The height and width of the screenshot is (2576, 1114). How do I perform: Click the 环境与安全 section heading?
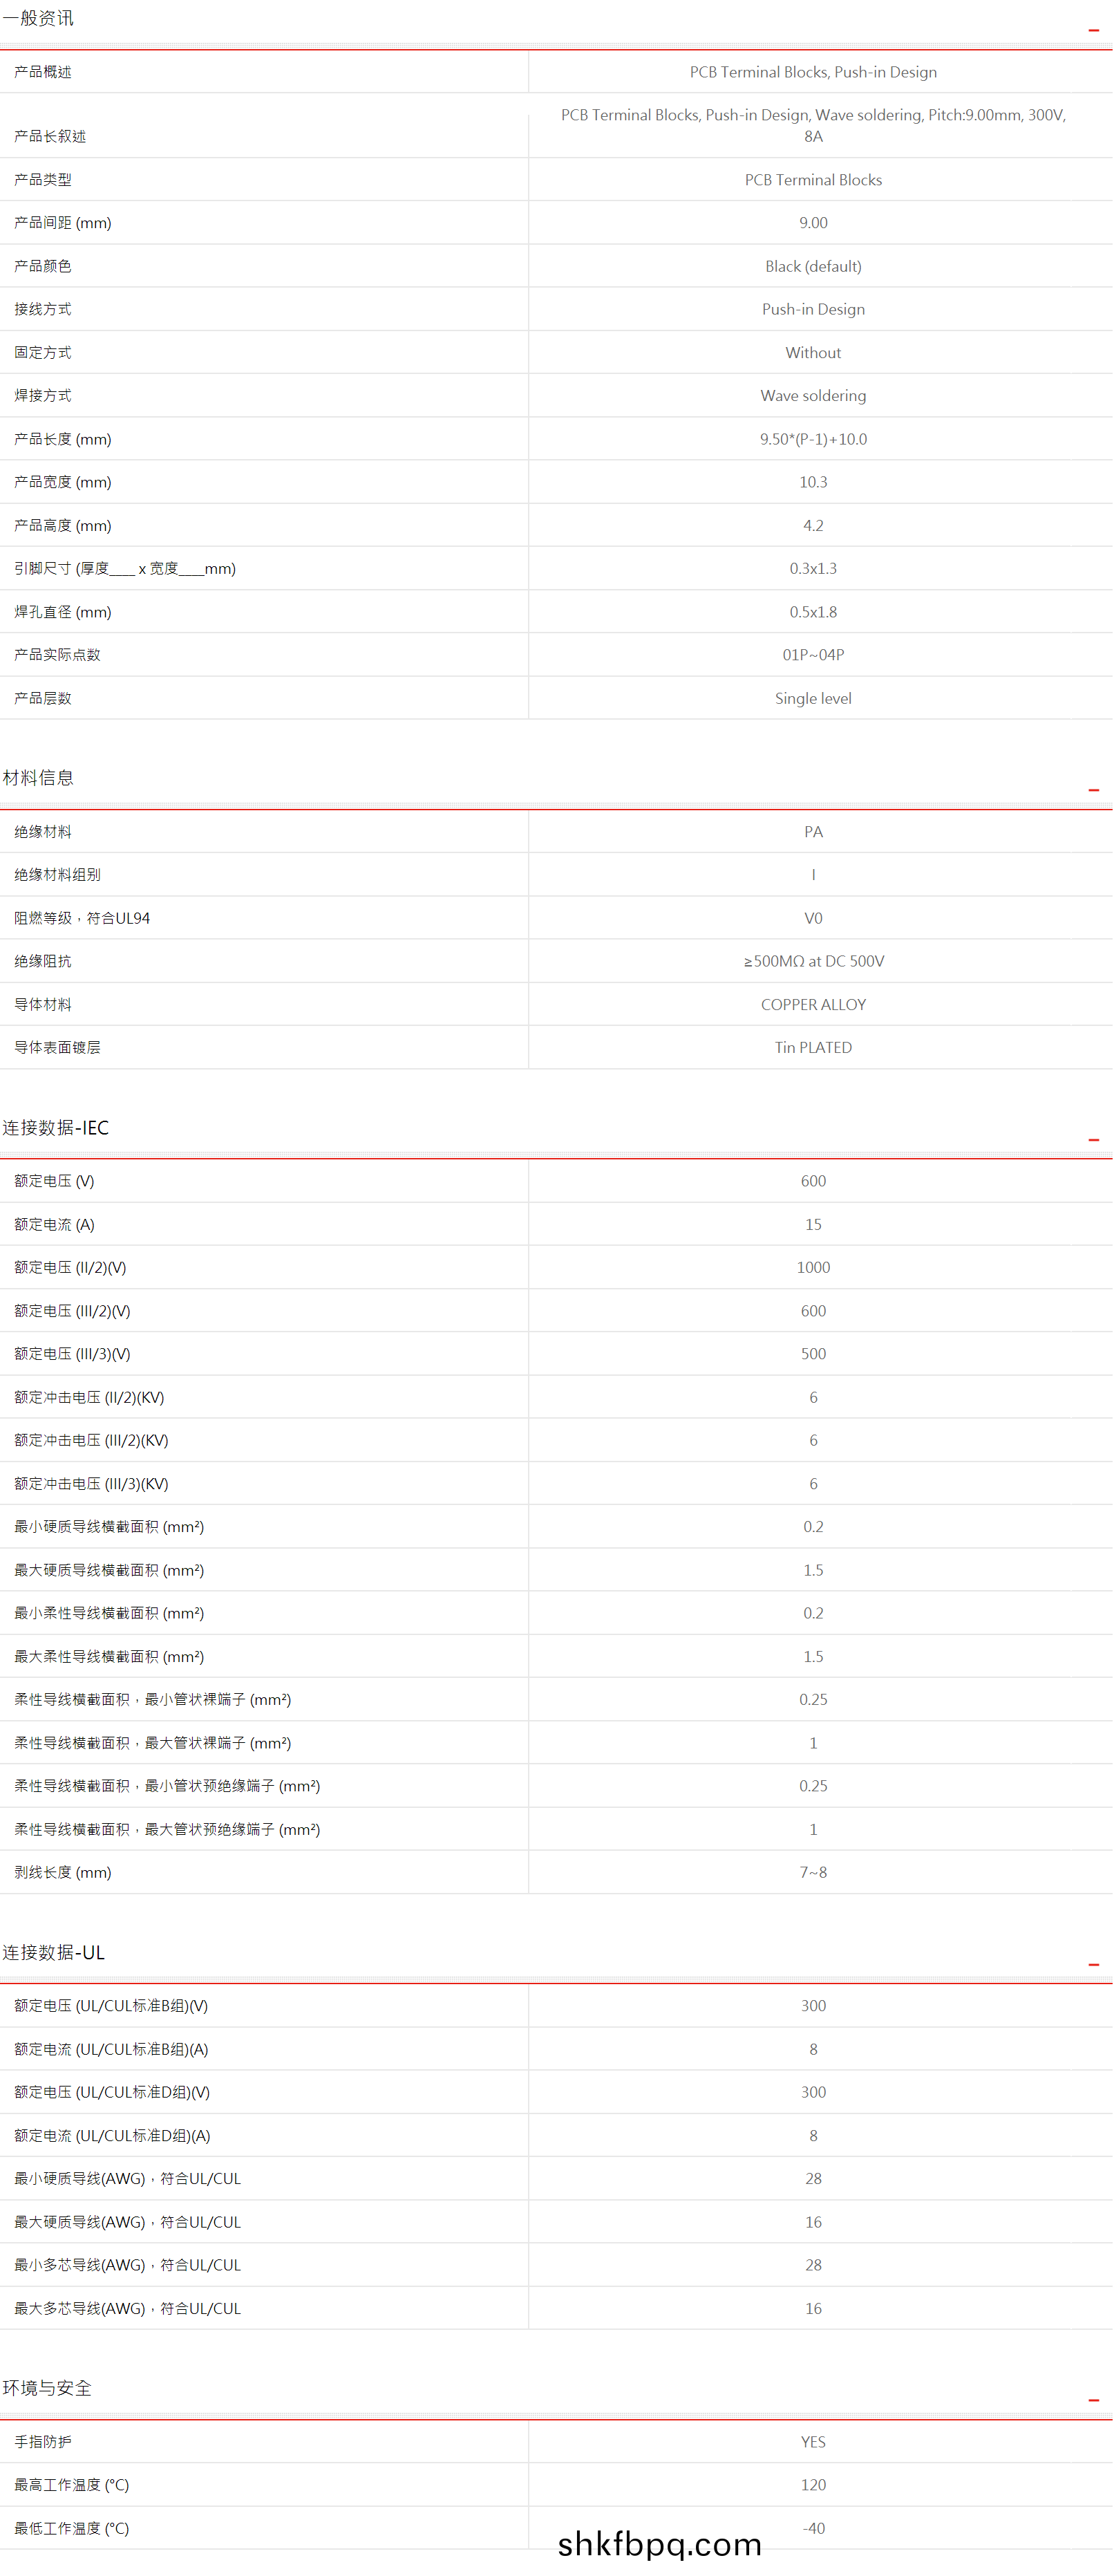tap(47, 2388)
